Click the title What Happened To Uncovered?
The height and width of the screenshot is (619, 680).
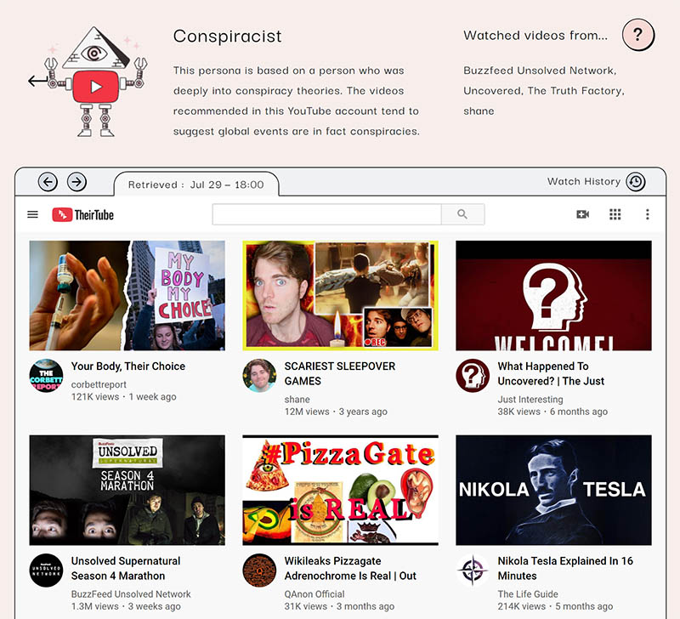(x=551, y=373)
